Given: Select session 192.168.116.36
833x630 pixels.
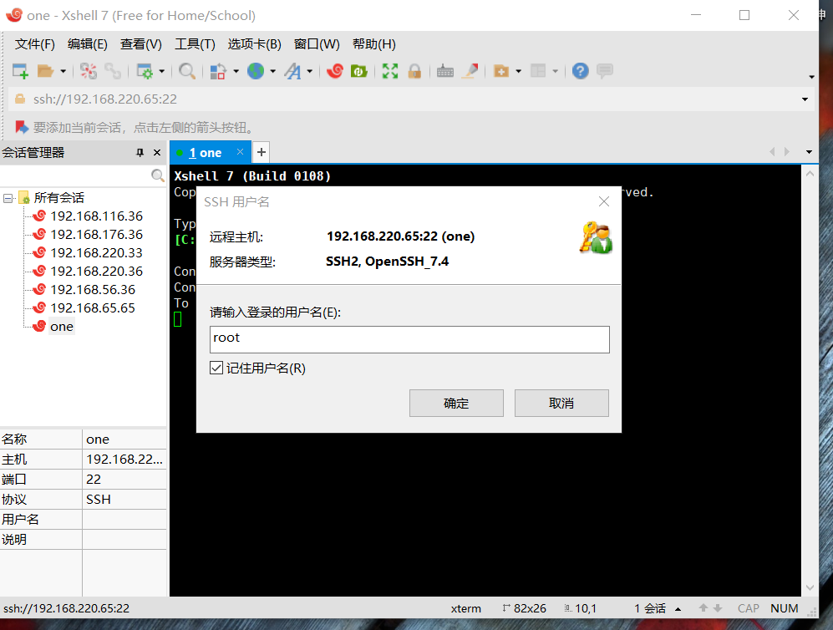Looking at the screenshot, I should pyautogui.click(x=96, y=216).
